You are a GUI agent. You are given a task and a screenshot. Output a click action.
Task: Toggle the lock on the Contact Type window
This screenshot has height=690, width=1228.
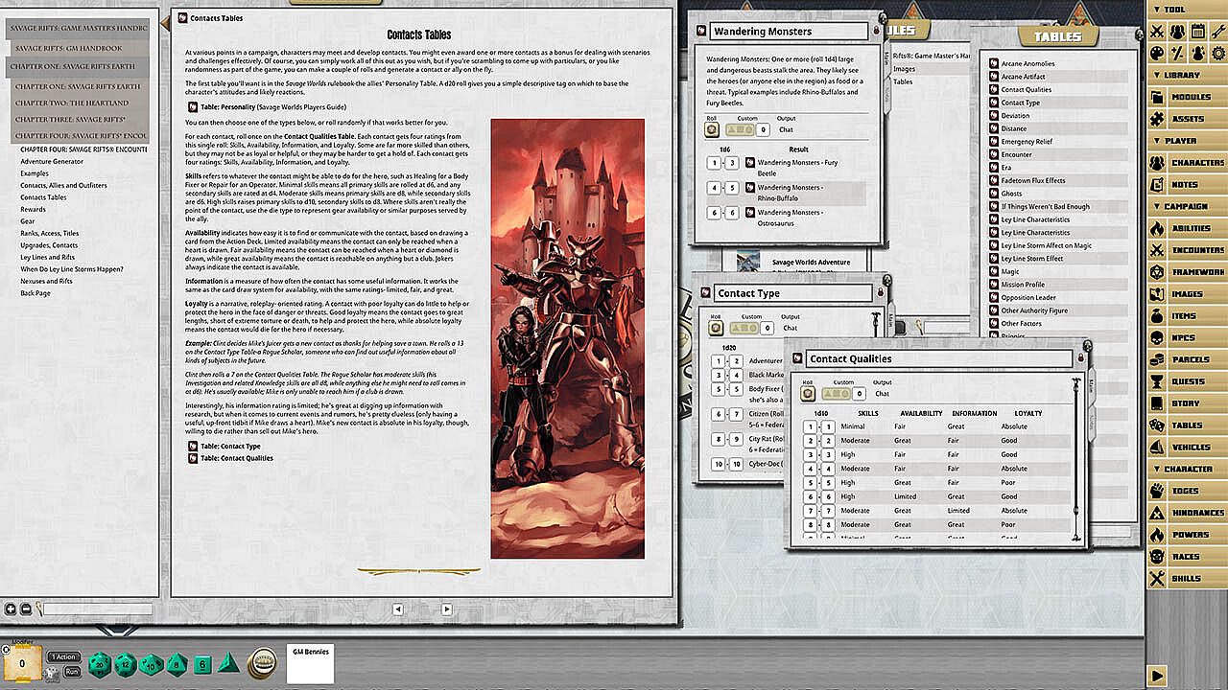[x=881, y=292]
